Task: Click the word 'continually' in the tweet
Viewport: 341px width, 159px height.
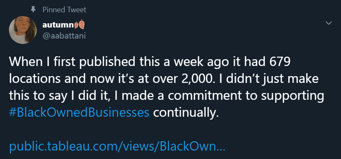Action: [x=185, y=112]
